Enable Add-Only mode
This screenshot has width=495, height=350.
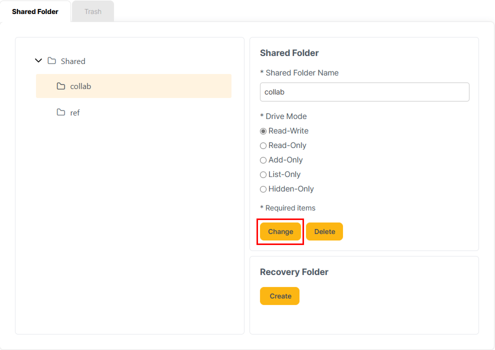pos(263,160)
